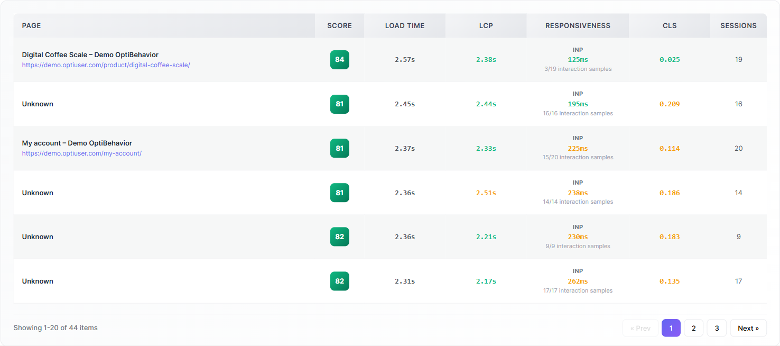Click the 238ms INP value
This screenshot has width=780, height=346.
click(x=578, y=193)
